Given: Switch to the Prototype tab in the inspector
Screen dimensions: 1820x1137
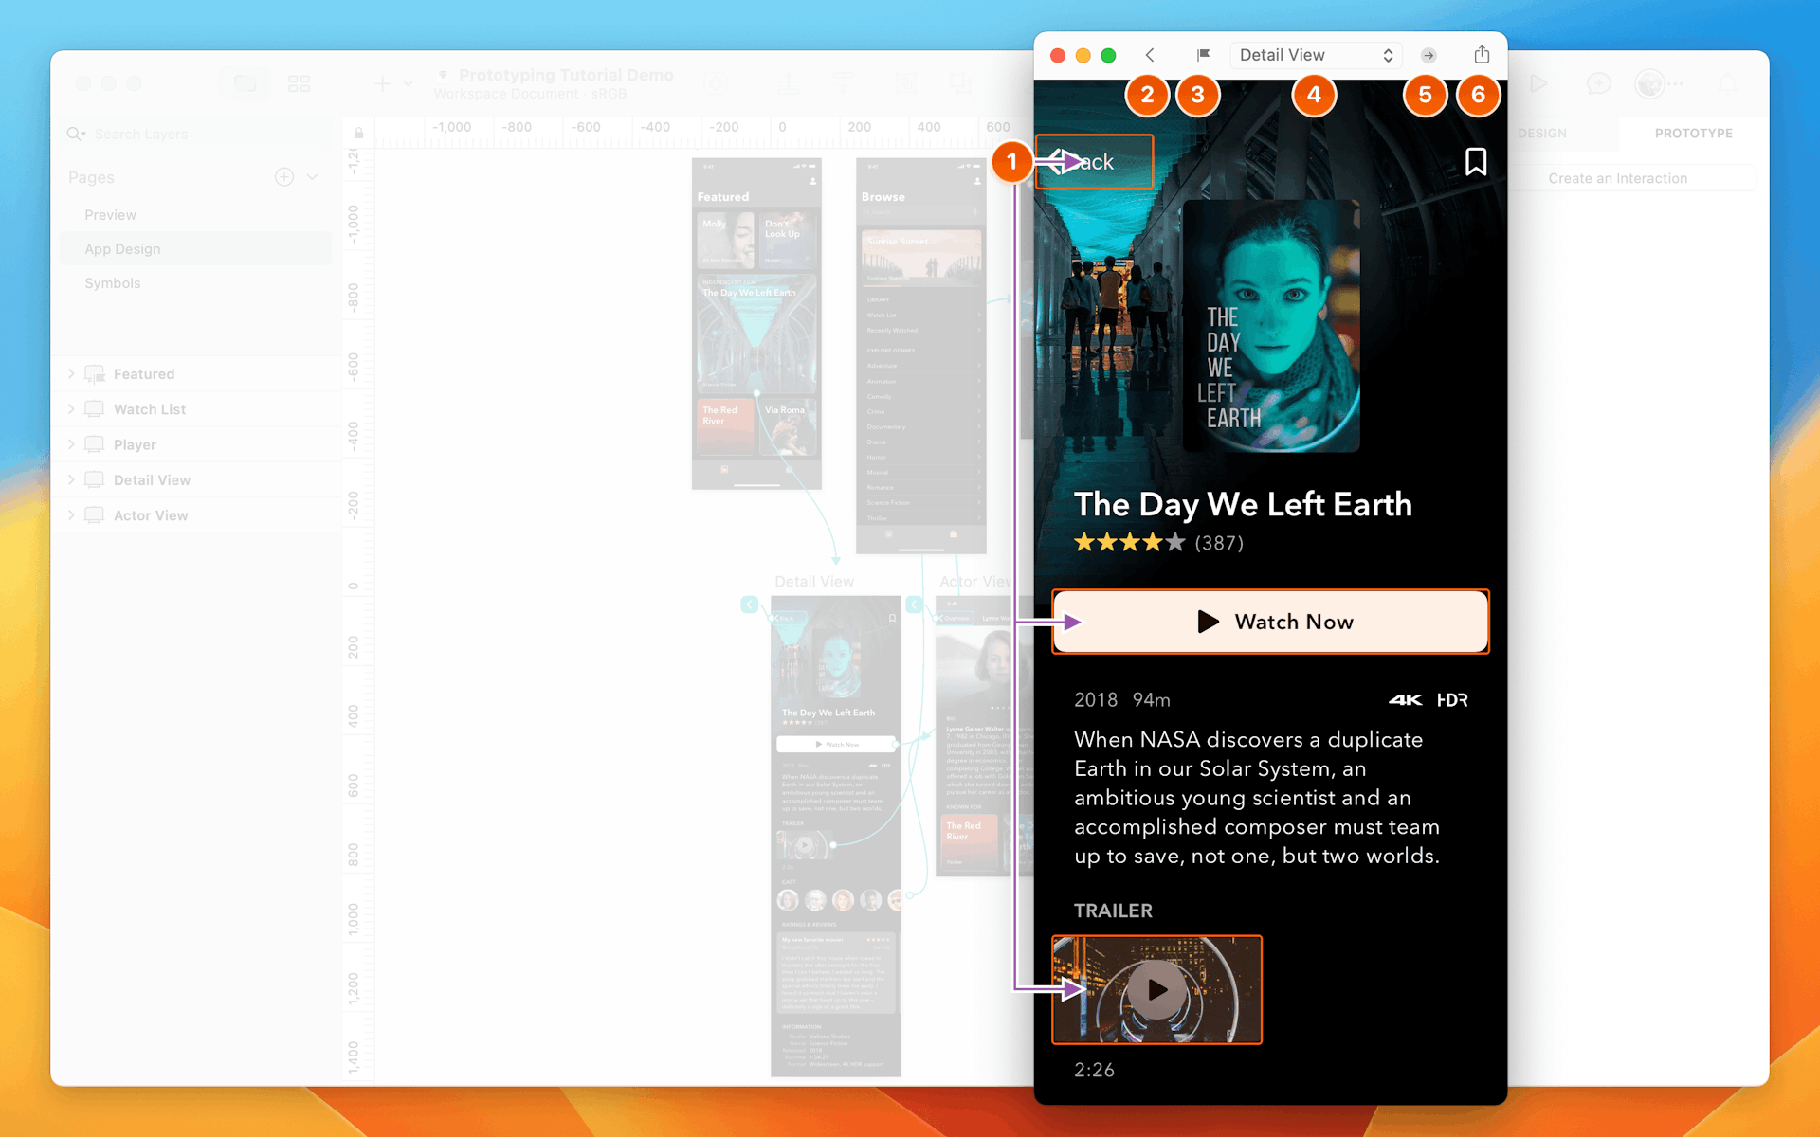Looking at the screenshot, I should click(1694, 134).
